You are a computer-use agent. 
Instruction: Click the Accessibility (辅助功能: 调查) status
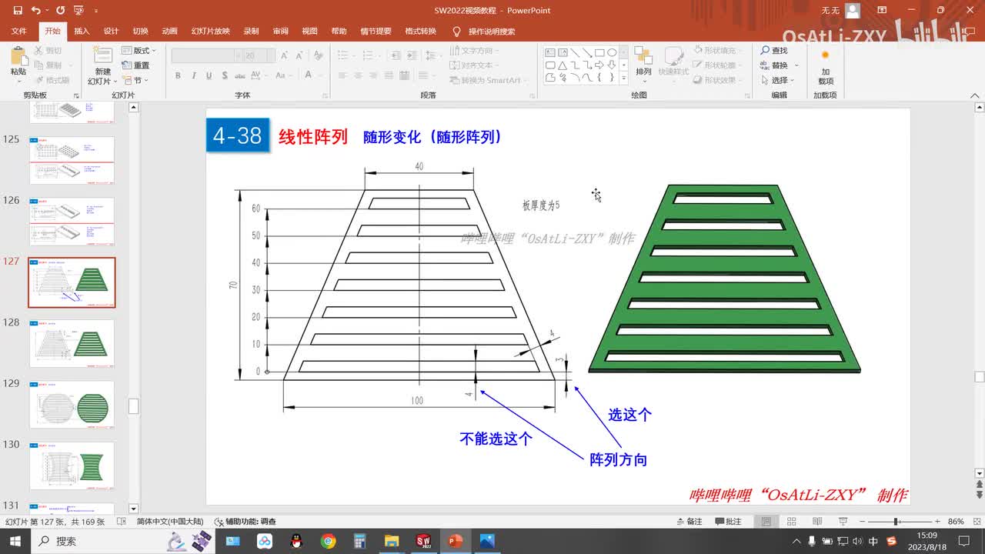245,521
